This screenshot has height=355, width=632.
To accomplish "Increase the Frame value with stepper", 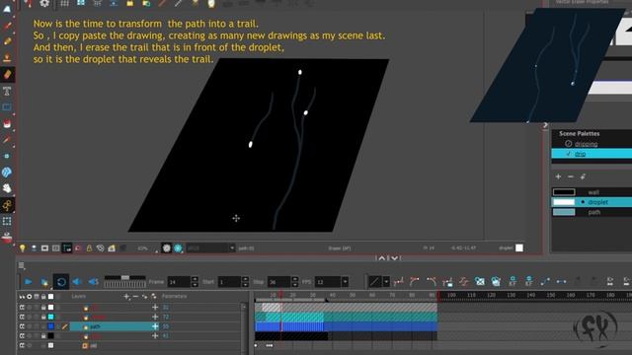I will pyautogui.click(x=195, y=279).
